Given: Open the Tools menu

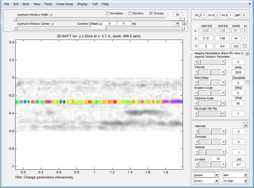Looking at the screenshot, I should pos(48,4).
